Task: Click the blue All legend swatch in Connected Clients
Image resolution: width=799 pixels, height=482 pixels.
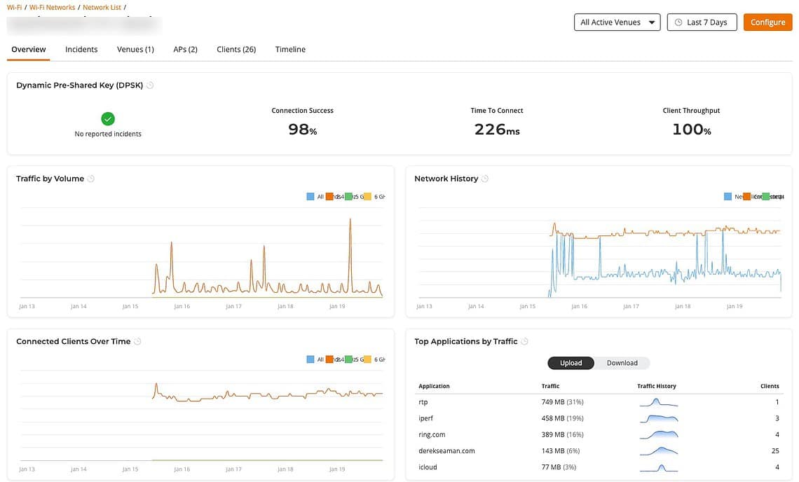Action: [x=310, y=359]
